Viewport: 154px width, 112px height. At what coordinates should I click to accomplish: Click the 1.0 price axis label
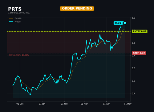point(133,18)
